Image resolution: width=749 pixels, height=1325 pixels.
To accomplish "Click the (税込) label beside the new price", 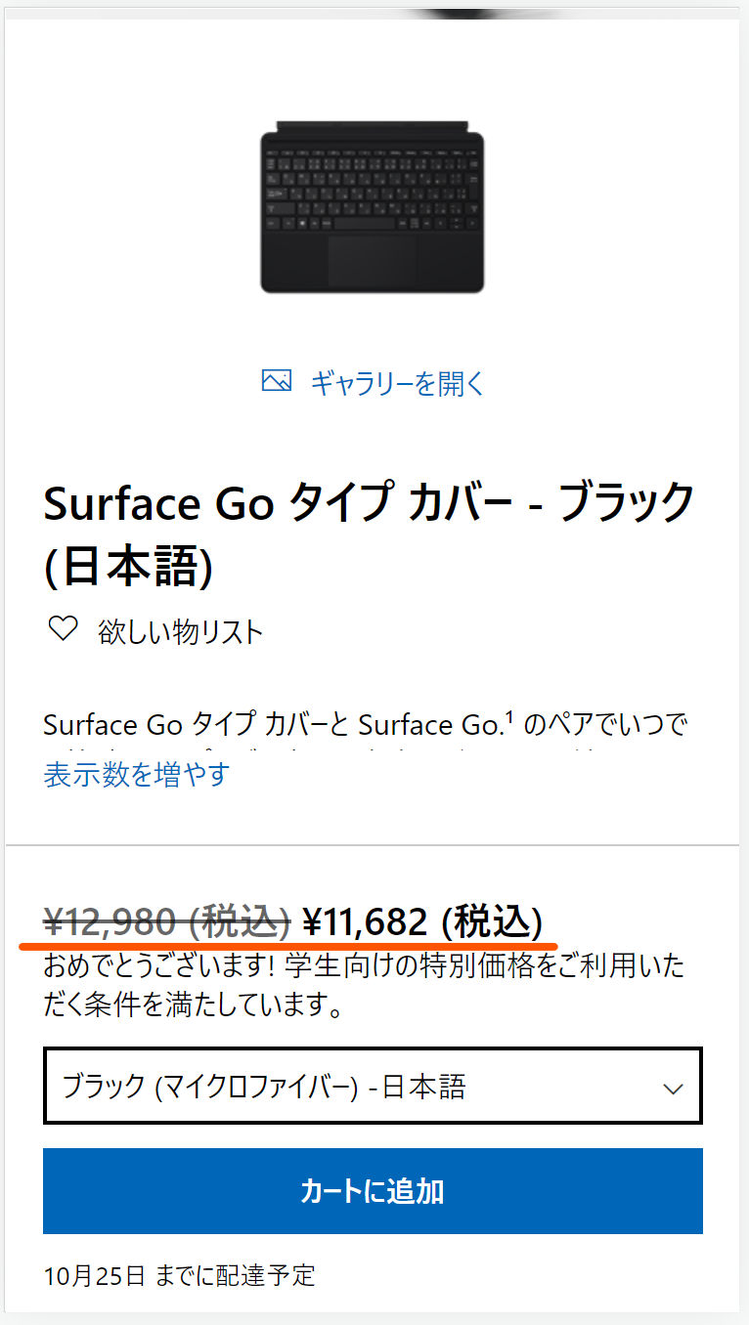I will pyautogui.click(x=493, y=921).
